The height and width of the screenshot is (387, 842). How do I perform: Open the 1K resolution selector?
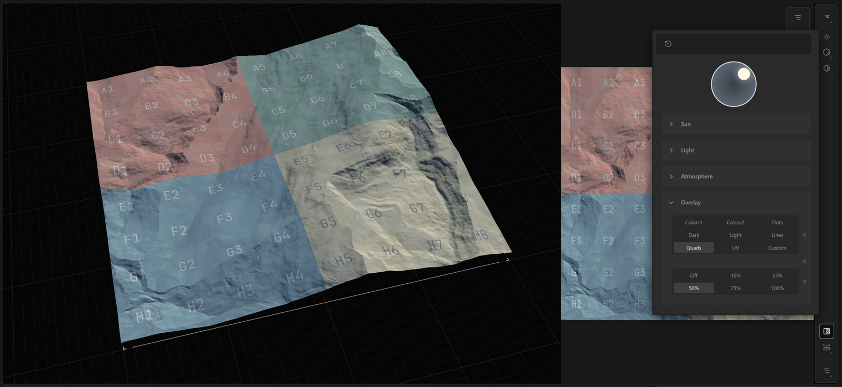[x=827, y=17]
